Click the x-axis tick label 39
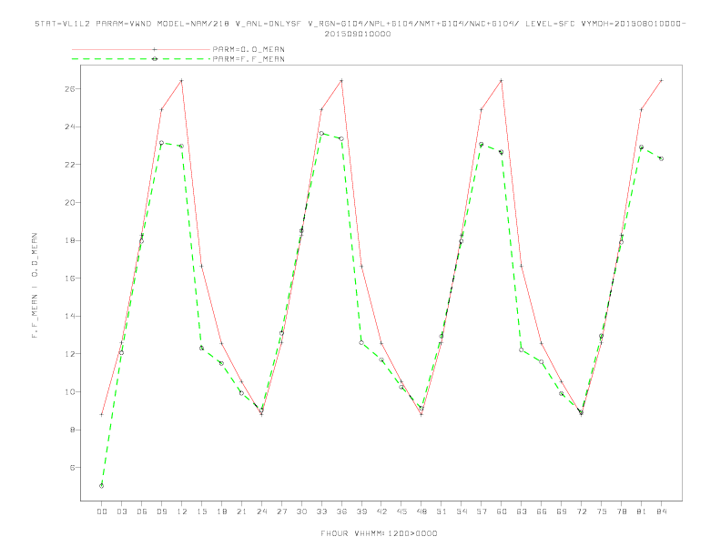Image resolution: width=721 pixels, height=557 pixels. click(x=361, y=511)
